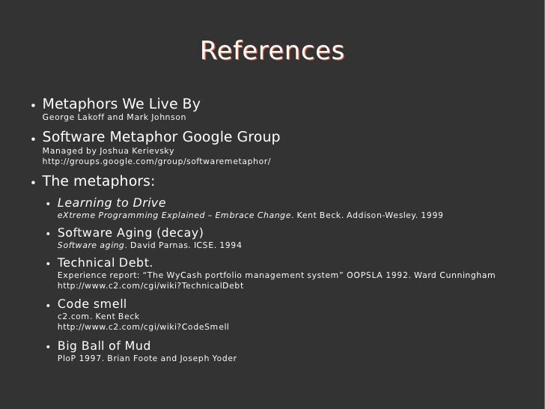The image size is (545, 409).
Task: Click the 'c2.com. Kent Beck' line
Action: pos(98,316)
